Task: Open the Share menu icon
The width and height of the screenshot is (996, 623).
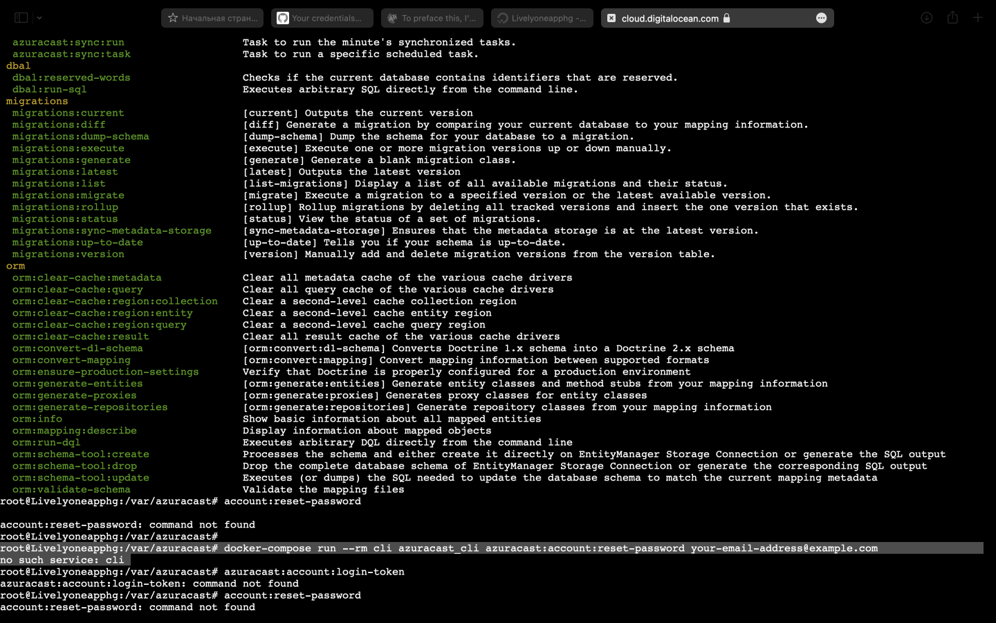Action: (952, 17)
